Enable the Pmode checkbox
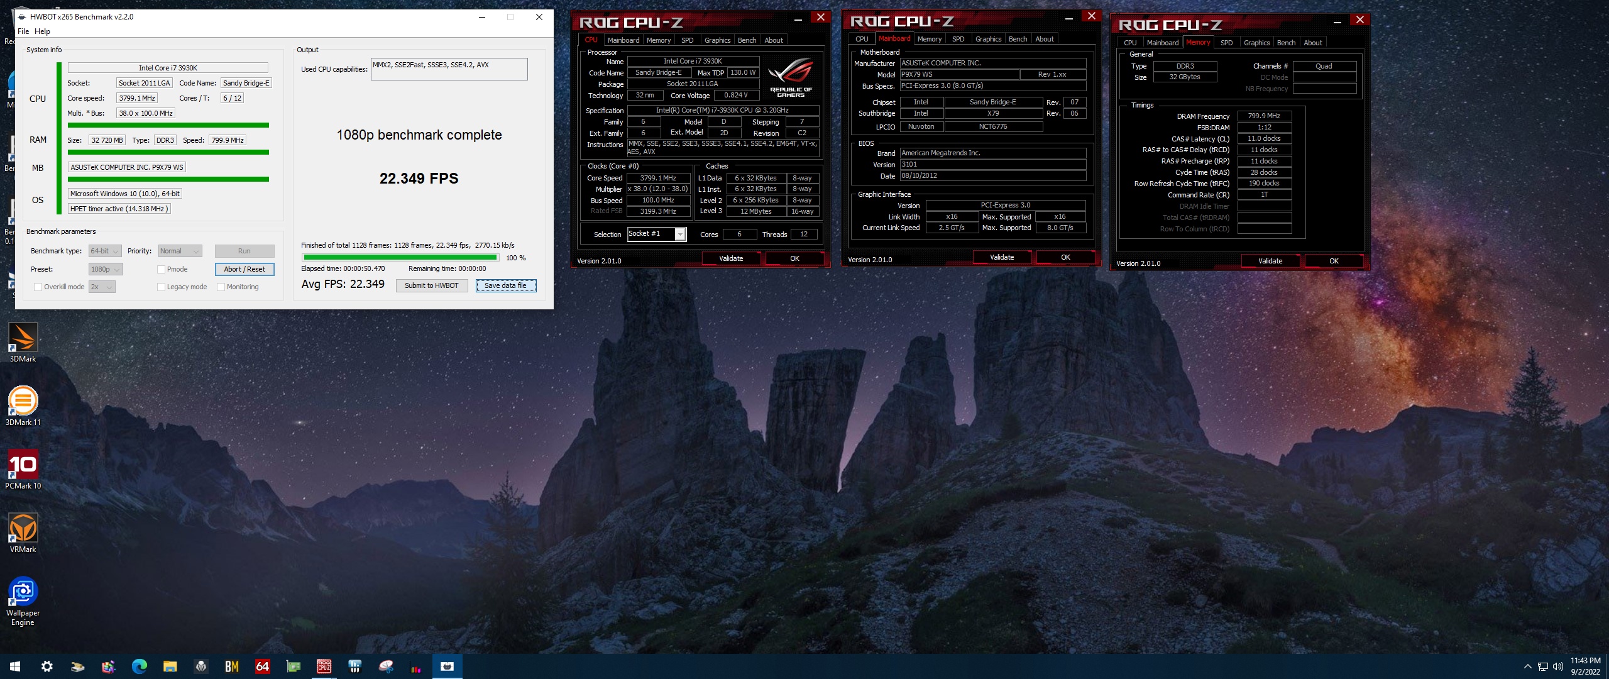This screenshot has width=1609, height=679. 161,269
